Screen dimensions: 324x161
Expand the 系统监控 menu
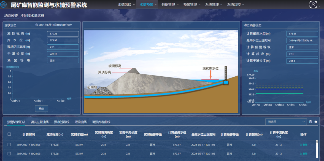pyautogui.click(x=235, y=5)
